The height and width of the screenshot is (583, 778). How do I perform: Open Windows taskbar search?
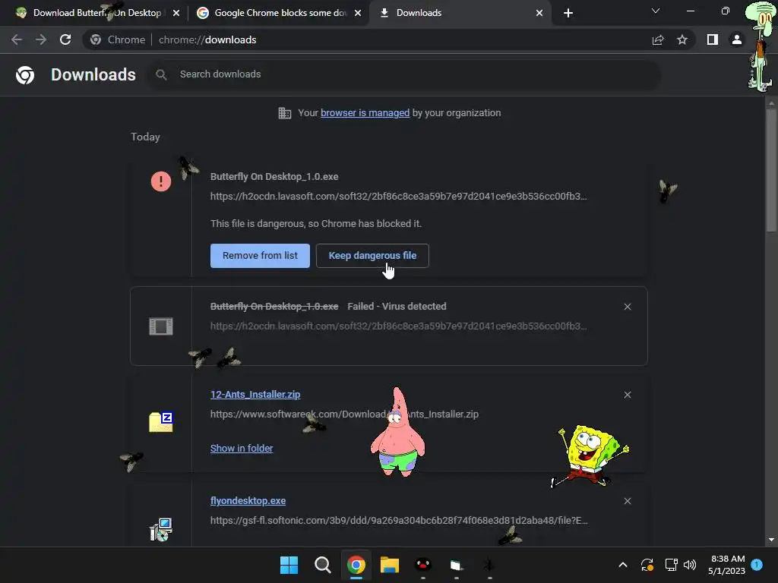pyautogui.click(x=322, y=565)
